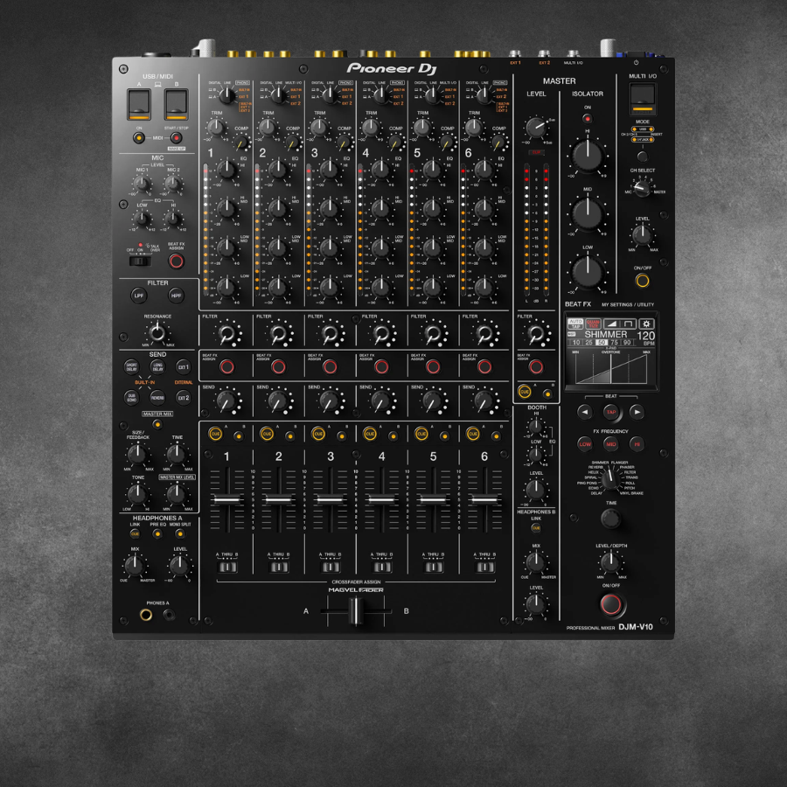Click the channel 3 input selector knob
The width and height of the screenshot is (787, 787).
tap(330, 95)
